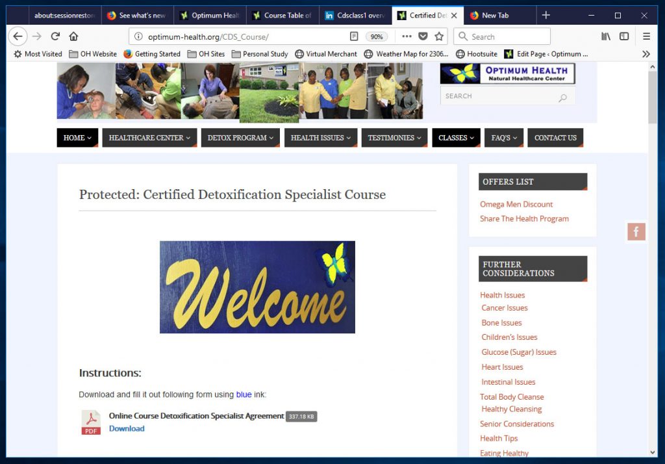Click the website search input field
Image resolution: width=665 pixels, height=464 pixels.
point(499,96)
